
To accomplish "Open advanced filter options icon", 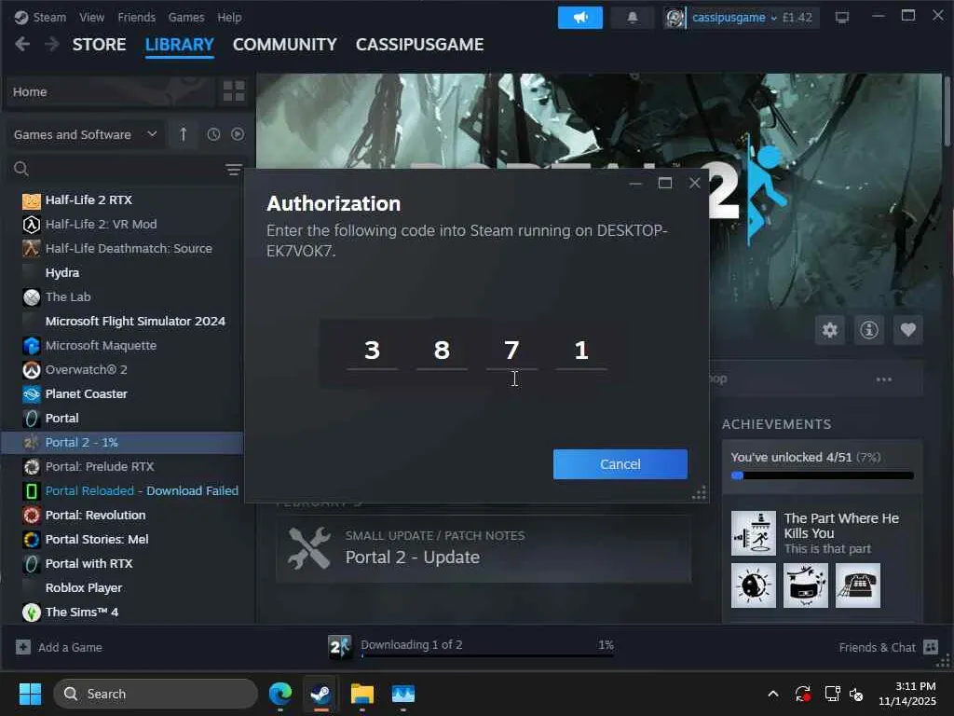I will point(234,170).
